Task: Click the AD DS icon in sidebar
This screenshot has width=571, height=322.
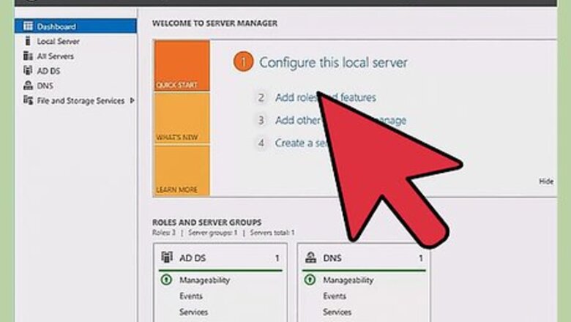Action: [x=28, y=70]
